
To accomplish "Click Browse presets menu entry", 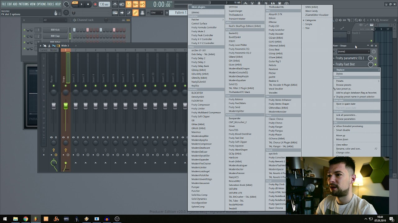I will click(344, 85).
